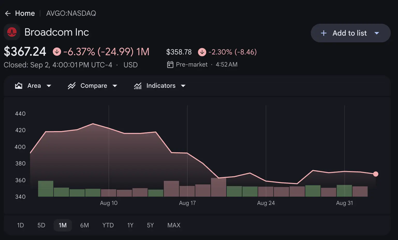Click the 400 price axis label
This screenshot has width=398, height=240.
(x=20, y=147)
